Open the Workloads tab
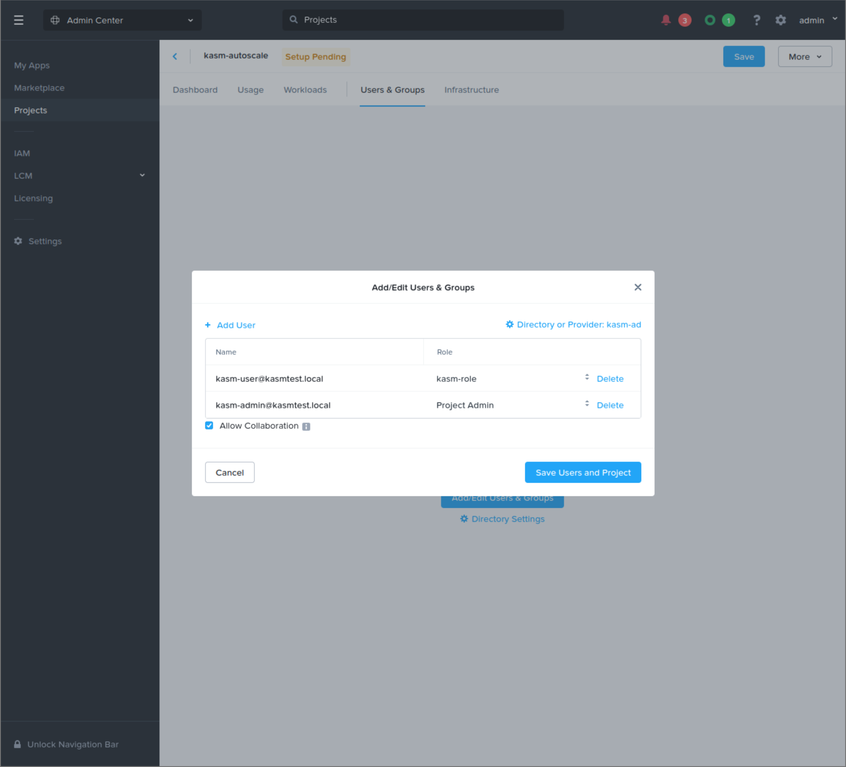The width and height of the screenshot is (846, 767). click(305, 89)
